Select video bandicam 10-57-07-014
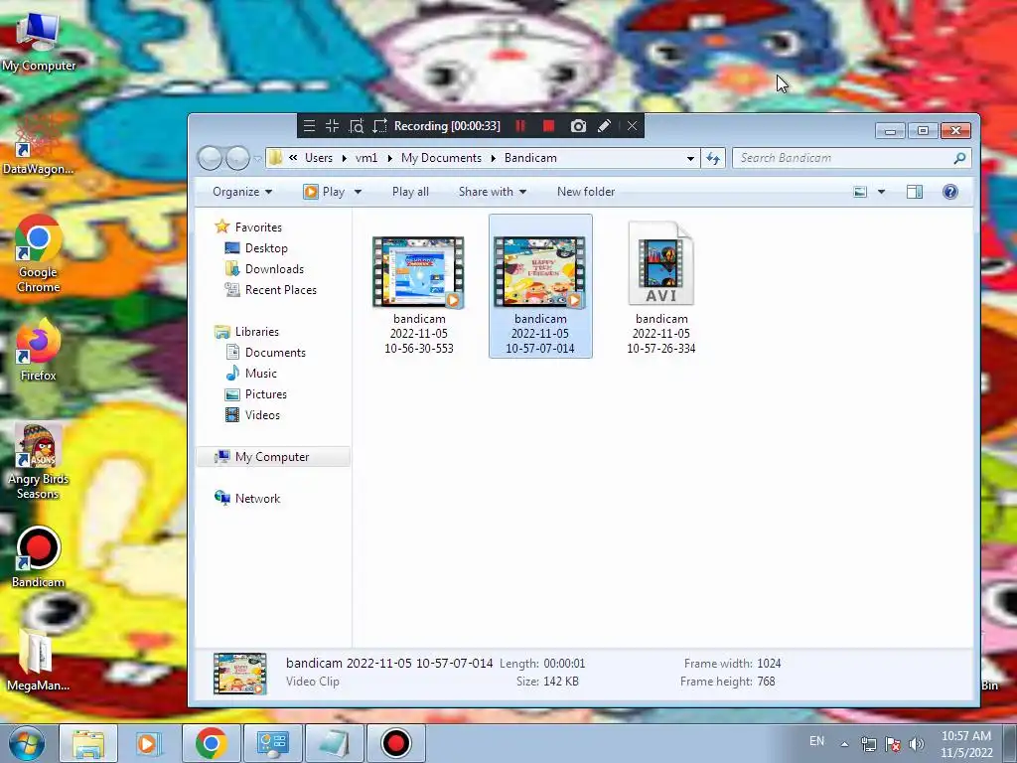1017x763 pixels. point(540,287)
